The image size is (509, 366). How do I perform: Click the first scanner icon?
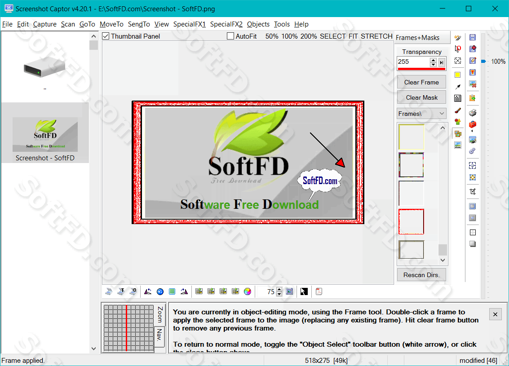109,292
